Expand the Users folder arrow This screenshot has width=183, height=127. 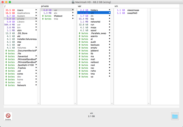pos(36,10)
